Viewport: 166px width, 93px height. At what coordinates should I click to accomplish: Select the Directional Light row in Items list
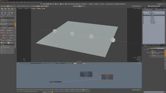tap(154, 22)
